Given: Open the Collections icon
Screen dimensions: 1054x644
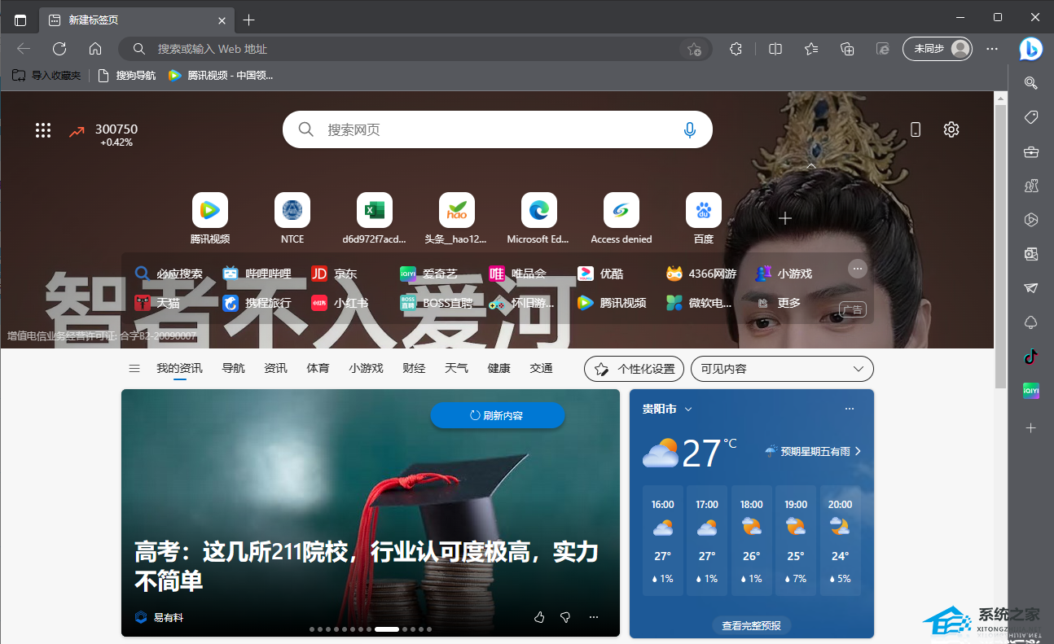Looking at the screenshot, I should coord(847,49).
